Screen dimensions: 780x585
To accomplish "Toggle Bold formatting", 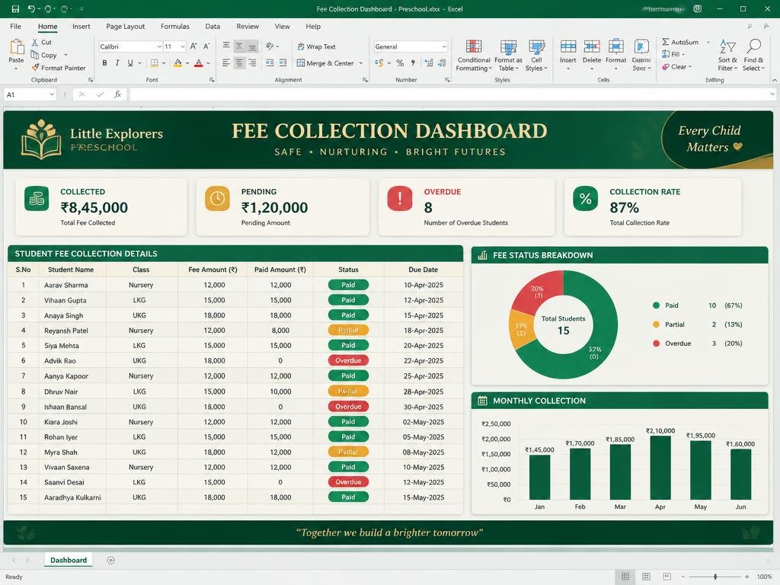I will pyautogui.click(x=104, y=62).
